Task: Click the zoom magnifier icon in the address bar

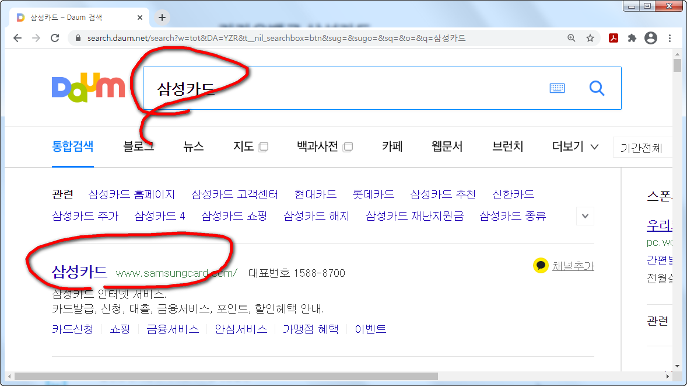Action: point(572,38)
